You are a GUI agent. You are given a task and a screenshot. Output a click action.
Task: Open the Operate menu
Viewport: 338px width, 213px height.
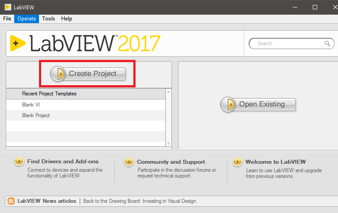(x=27, y=19)
